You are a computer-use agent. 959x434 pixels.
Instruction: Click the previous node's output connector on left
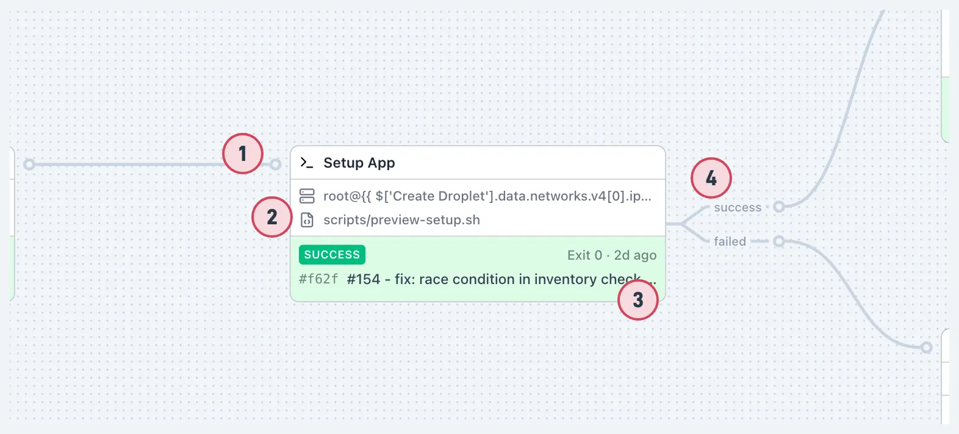[29, 165]
